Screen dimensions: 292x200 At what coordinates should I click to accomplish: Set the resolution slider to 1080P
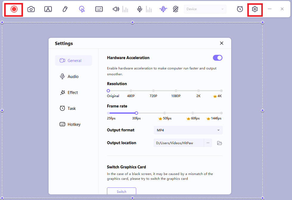[176, 91]
